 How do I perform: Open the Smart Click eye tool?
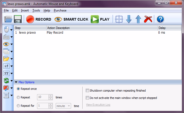pyautogui.click(x=71, y=19)
